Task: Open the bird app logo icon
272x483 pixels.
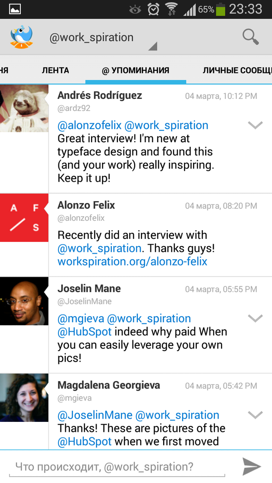Action: [21, 37]
